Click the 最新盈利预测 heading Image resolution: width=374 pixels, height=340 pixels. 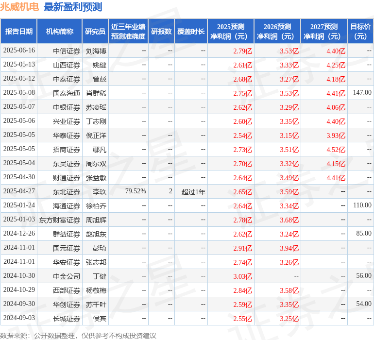click(73, 7)
